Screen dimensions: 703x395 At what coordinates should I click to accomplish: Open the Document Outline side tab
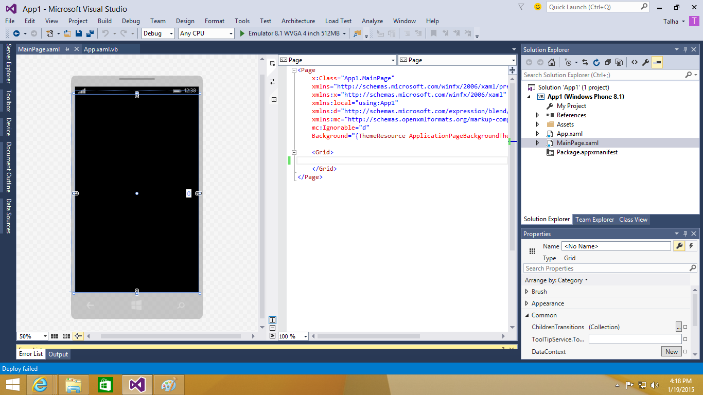coord(9,167)
